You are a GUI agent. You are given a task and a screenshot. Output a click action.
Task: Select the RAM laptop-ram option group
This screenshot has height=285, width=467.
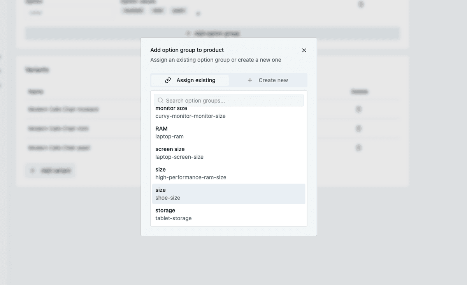pyautogui.click(x=228, y=133)
